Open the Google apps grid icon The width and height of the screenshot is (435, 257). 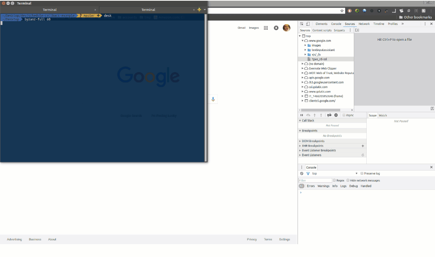266,28
